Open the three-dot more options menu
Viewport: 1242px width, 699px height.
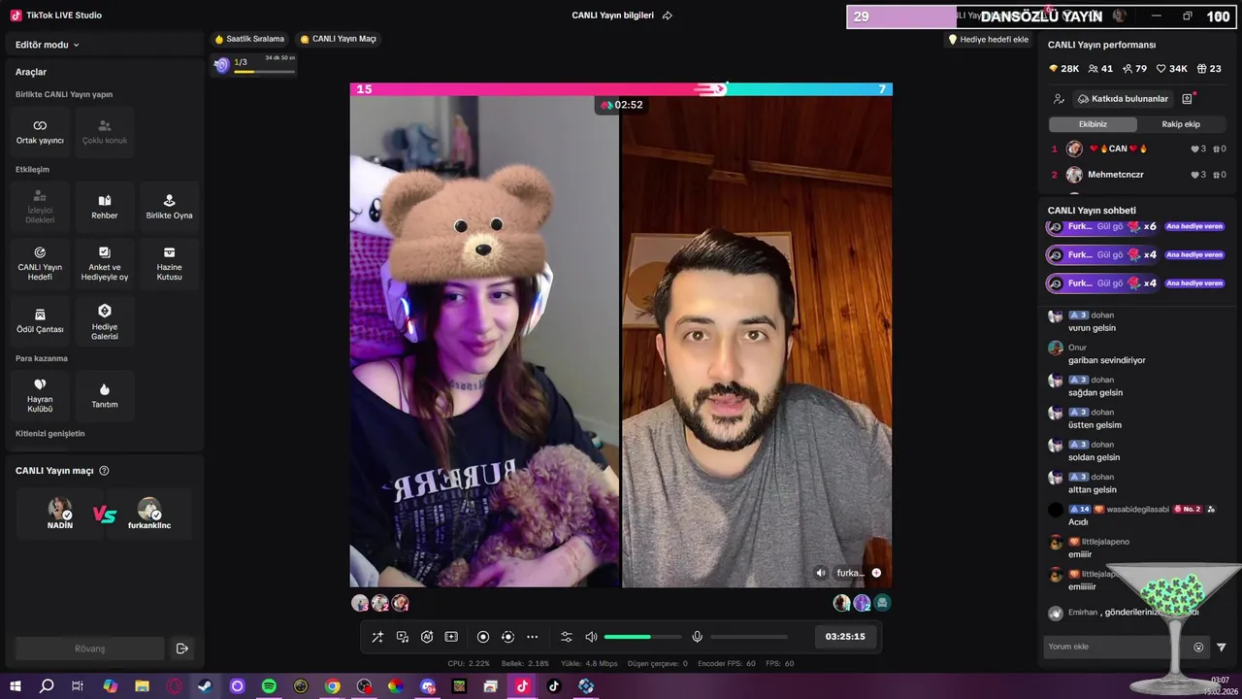click(532, 637)
